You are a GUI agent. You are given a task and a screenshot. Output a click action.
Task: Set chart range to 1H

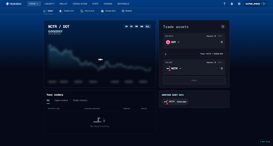(x=126, y=27)
